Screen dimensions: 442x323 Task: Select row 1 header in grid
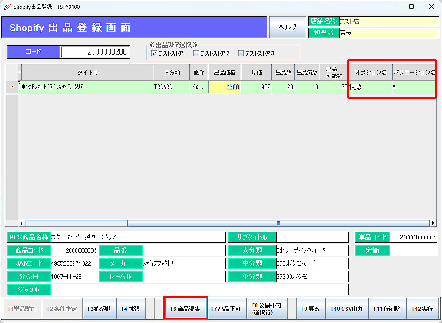12,87
